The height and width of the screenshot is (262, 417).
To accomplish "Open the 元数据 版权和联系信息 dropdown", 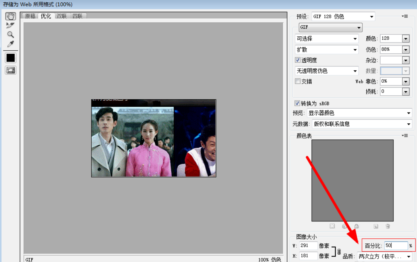I will pyautogui.click(x=362, y=124).
